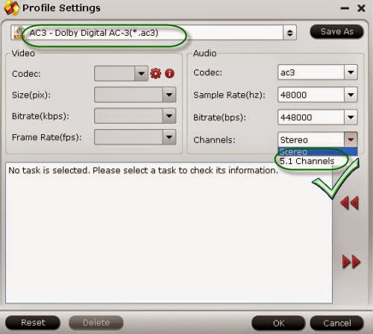Click the app logo in the title bar
373x334 pixels.
click(11, 7)
